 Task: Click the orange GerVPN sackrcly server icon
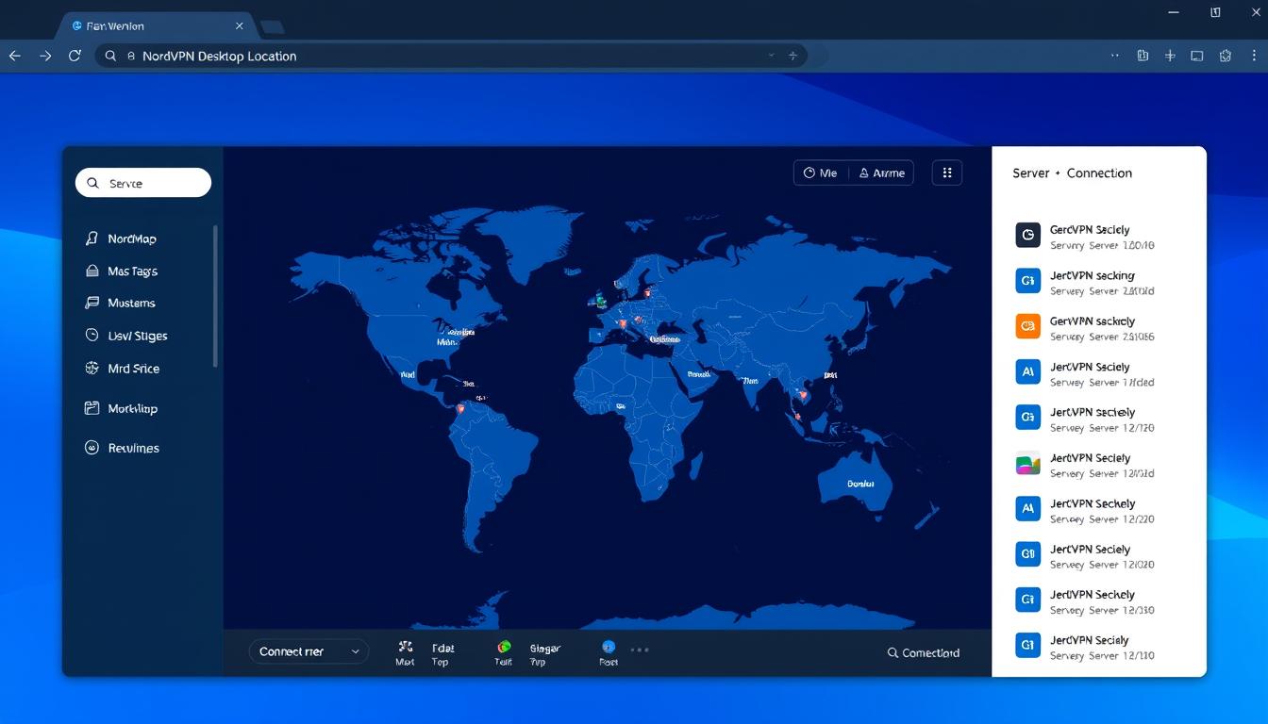(x=1027, y=326)
